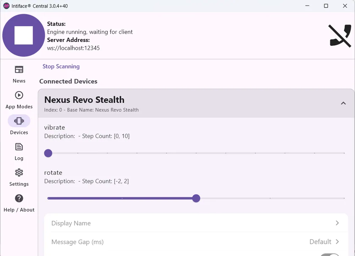Collapse the Nexus Revo Stealth device card
The width and height of the screenshot is (355, 256).
coord(343,103)
